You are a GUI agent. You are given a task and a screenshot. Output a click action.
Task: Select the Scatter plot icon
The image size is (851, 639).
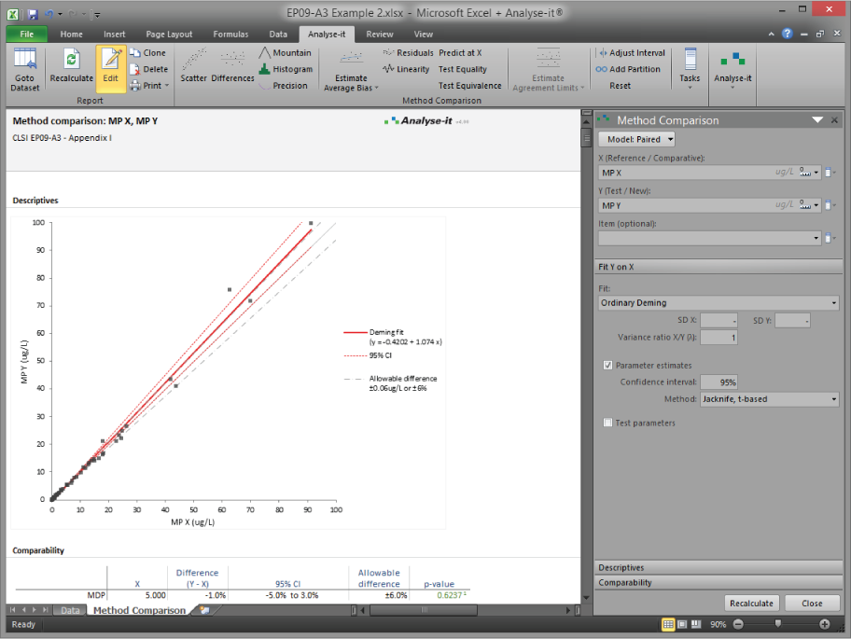tap(193, 67)
